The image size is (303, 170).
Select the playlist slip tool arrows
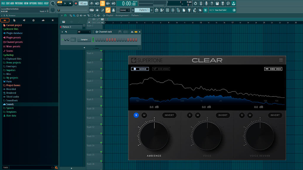85,15
